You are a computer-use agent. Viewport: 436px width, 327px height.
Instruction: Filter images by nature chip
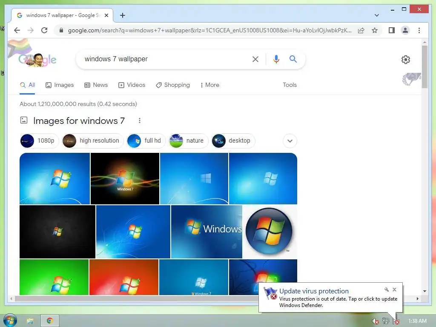[x=188, y=141]
